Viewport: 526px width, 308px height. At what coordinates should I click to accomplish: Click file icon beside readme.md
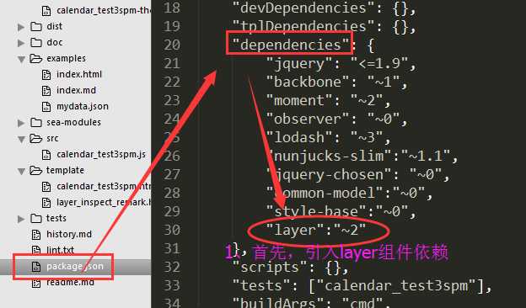coord(36,283)
